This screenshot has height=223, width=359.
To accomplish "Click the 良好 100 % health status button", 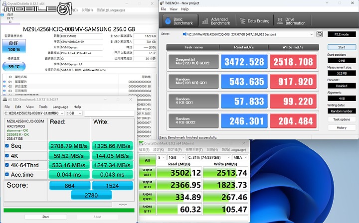I will tap(14, 46).
